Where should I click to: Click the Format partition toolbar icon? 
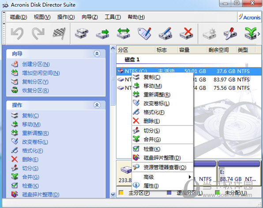tap(165, 33)
